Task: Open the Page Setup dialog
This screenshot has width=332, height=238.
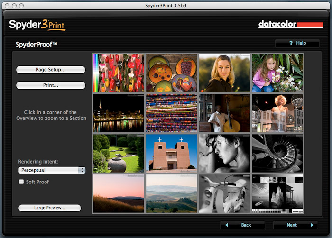Action: (51, 70)
